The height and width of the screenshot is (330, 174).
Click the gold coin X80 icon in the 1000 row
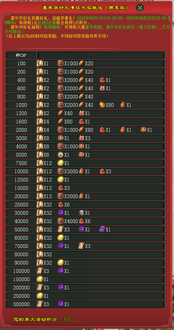[102, 105]
